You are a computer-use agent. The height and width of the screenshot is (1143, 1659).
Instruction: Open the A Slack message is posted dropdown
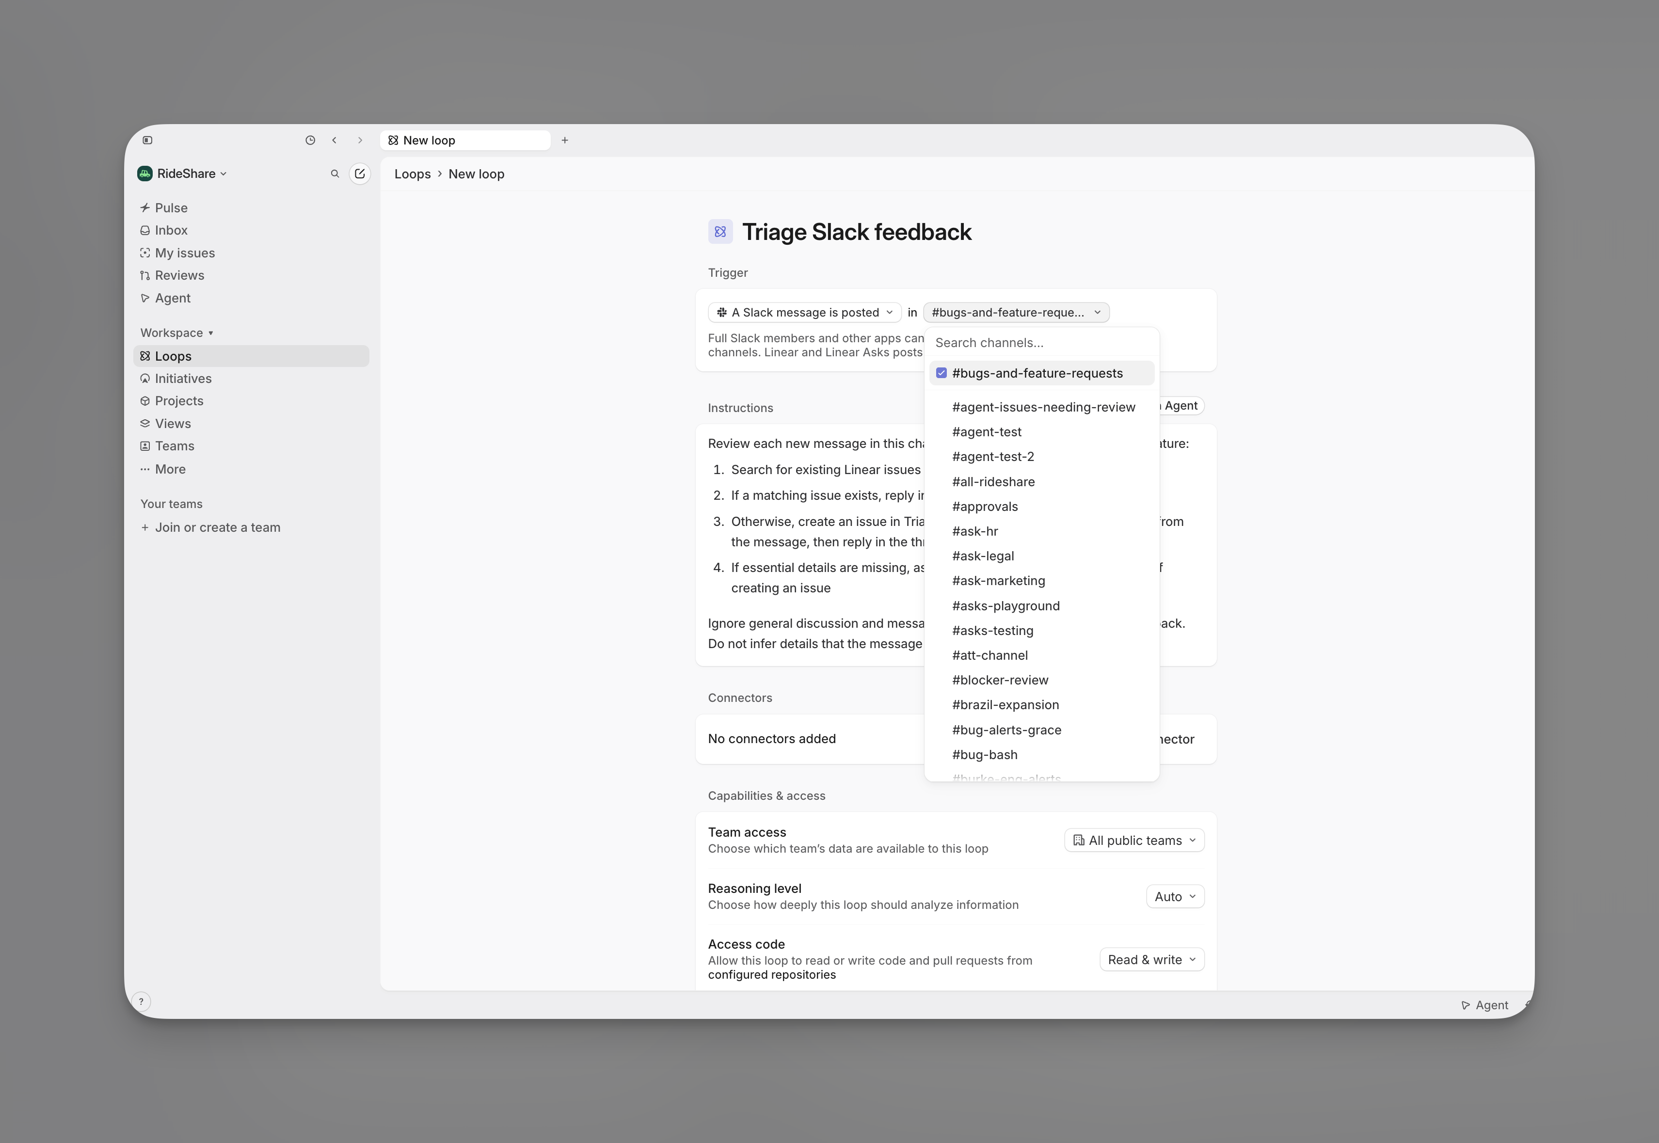804,313
